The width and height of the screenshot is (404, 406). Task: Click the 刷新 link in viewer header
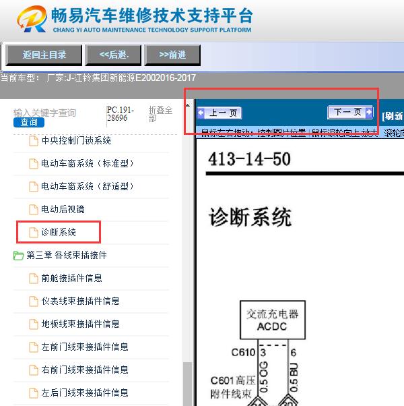tap(393, 116)
